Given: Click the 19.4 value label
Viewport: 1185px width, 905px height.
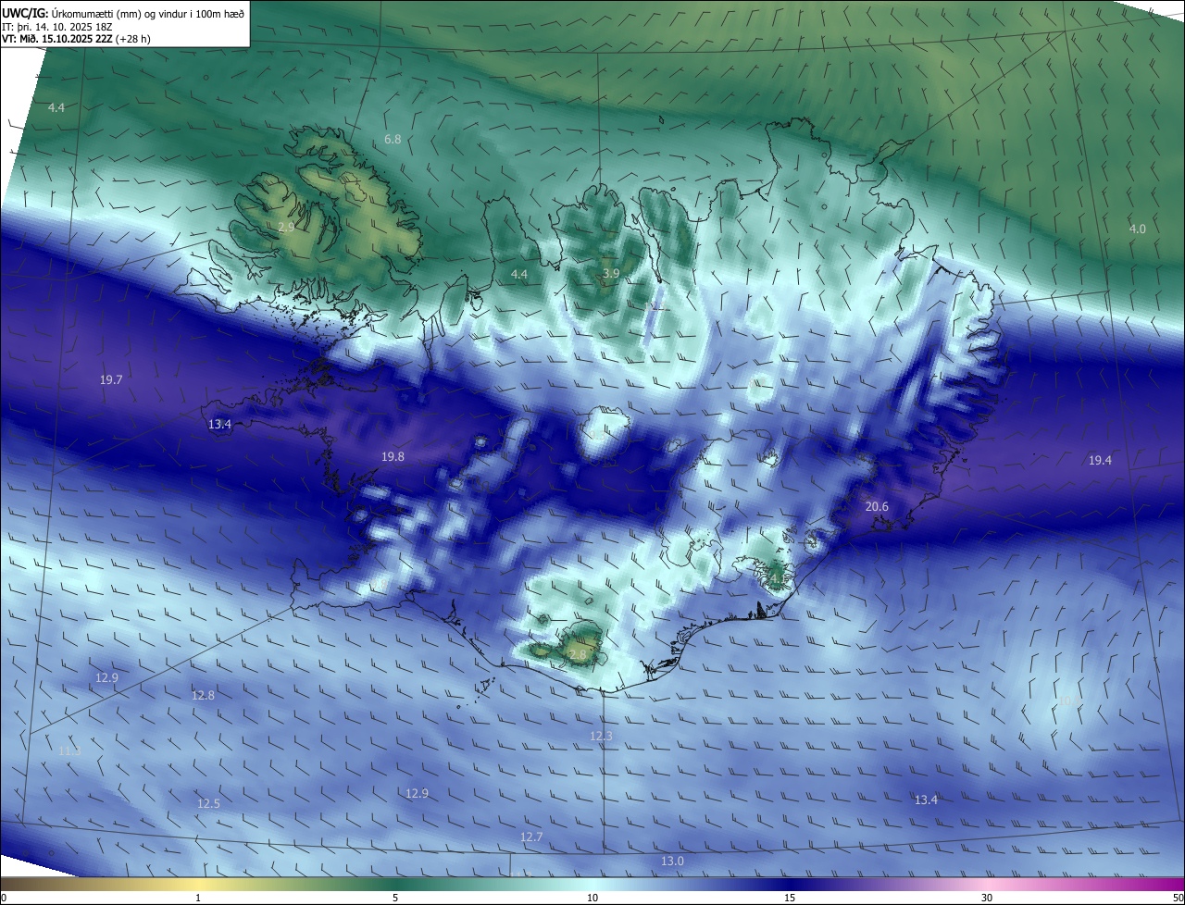Looking at the screenshot, I should (1100, 460).
